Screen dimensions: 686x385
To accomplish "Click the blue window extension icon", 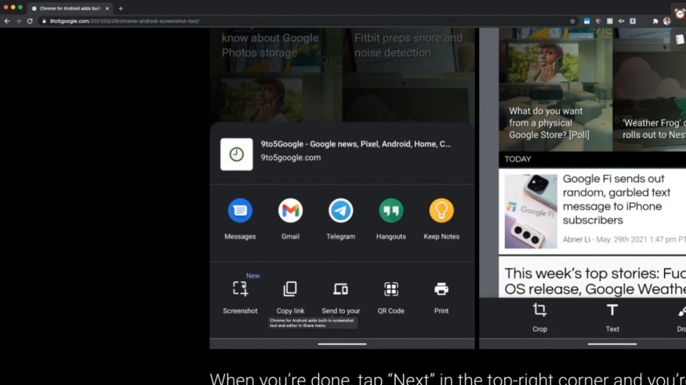I will tap(586, 21).
